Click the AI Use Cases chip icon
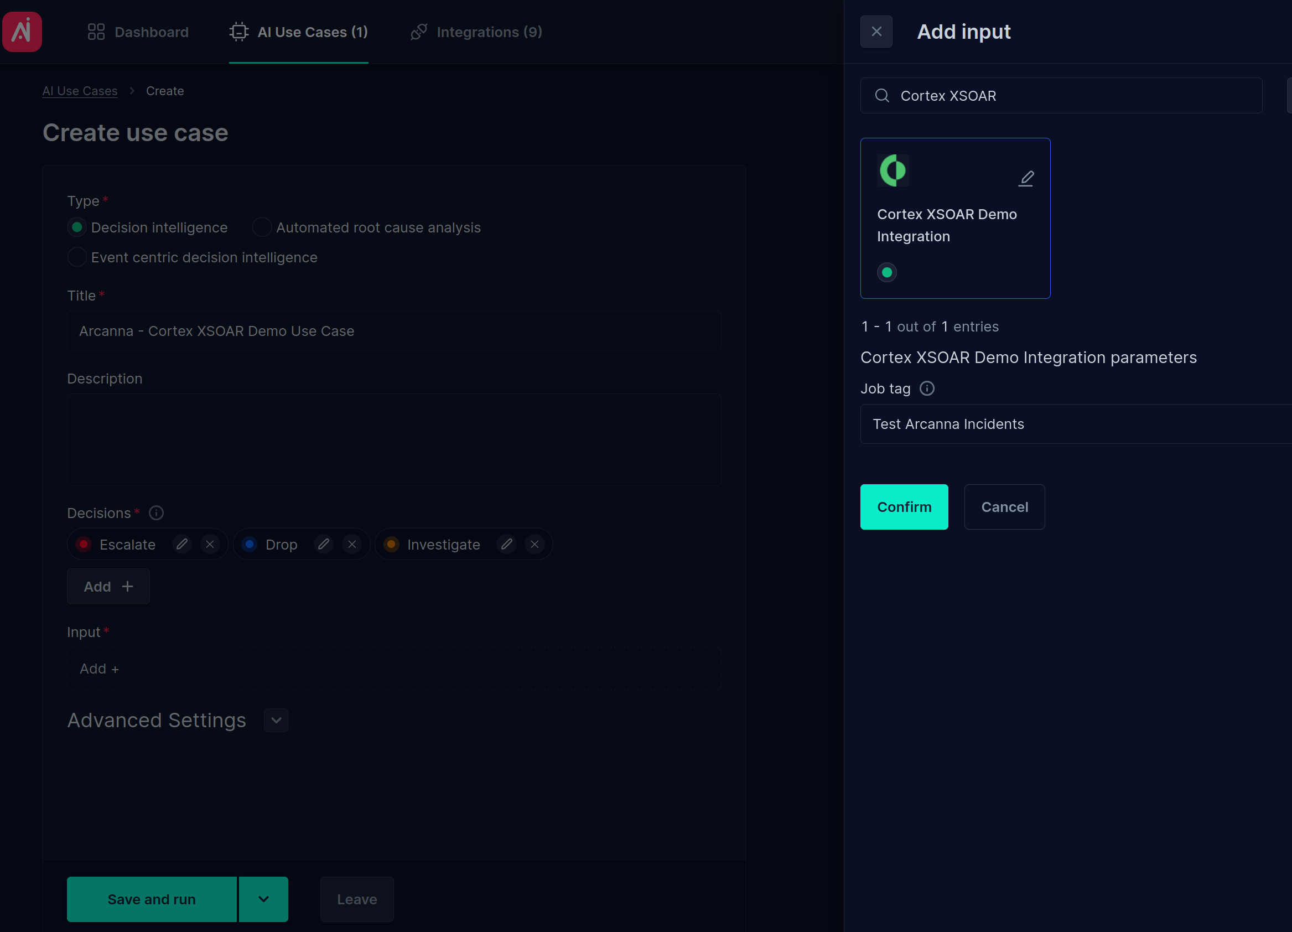 tap(238, 32)
